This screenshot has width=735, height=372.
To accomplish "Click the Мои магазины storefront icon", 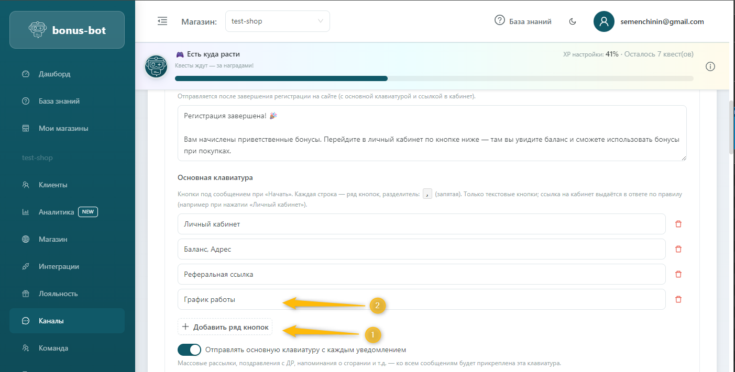I will coord(26,128).
